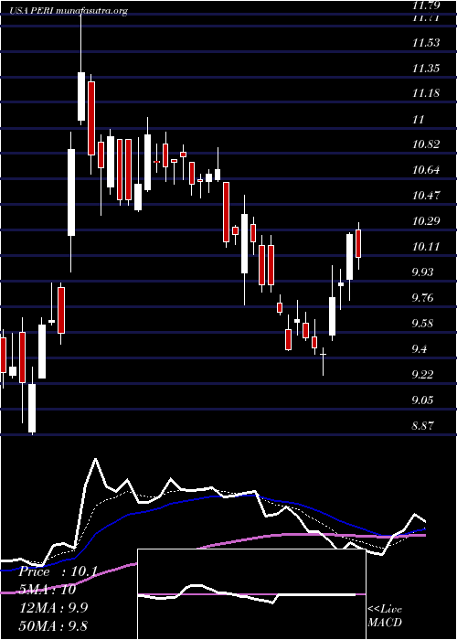
Task: Click the 'Price : 10.1' readout
Action: point(58,571)
